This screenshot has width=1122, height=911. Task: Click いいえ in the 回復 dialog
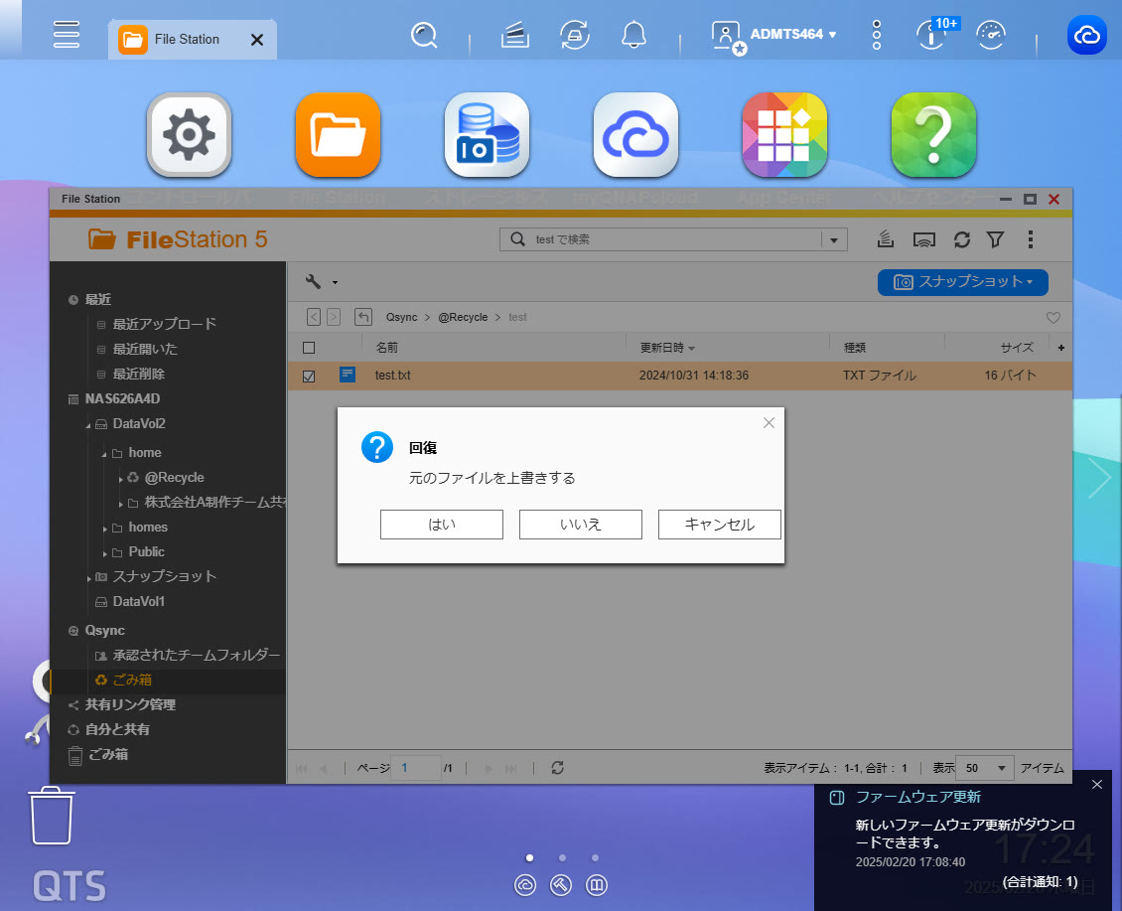click(x=580, y=525)
